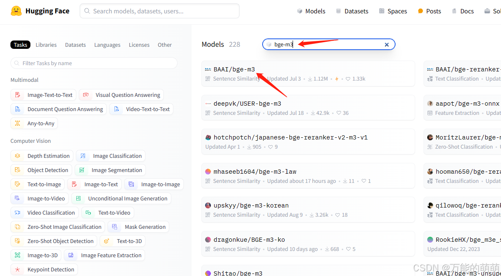Viewport: 501px width, 276px height.
Task: Open Posts in the top navigation
Action: click(x=429, y=11)
